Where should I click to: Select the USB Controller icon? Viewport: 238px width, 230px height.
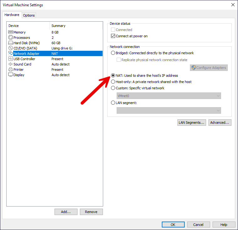pos(10,59)
